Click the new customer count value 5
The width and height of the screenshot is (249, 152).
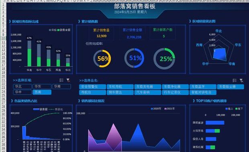pyautogui.click(x=164, y=36)
